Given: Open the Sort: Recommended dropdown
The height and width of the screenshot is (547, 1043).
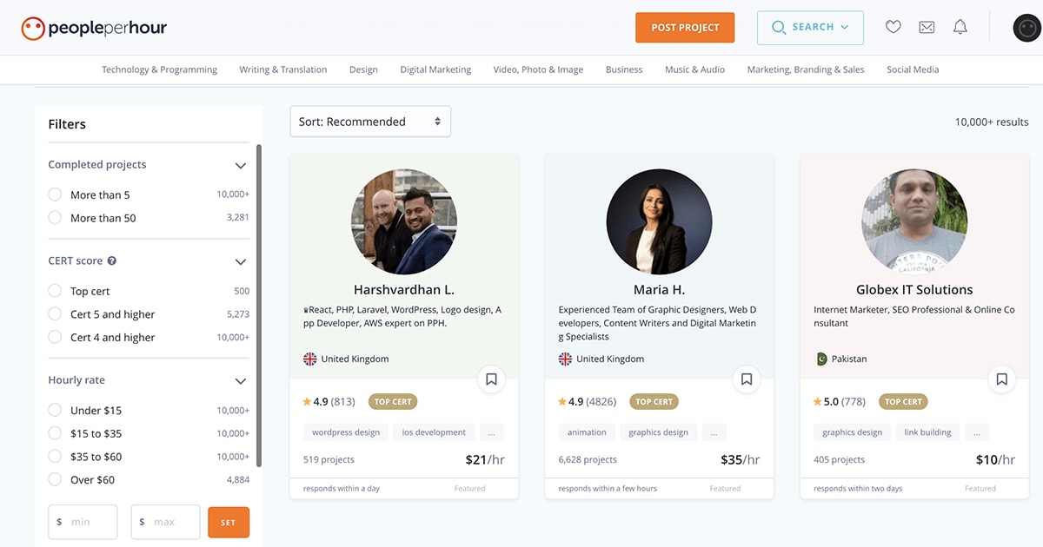Looking at the screenshot, I should pos(370,122).
